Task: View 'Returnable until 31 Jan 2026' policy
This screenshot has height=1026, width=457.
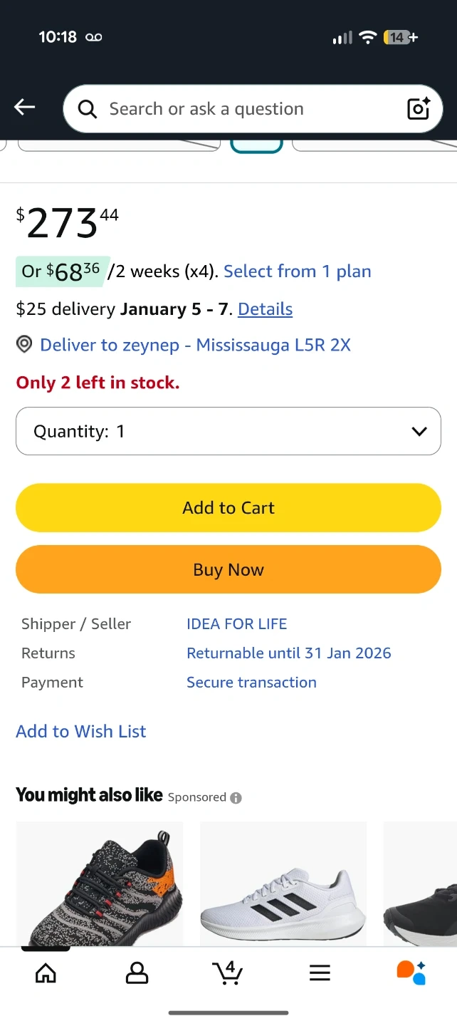Action: pyautogui.click(x=288, y=653)
